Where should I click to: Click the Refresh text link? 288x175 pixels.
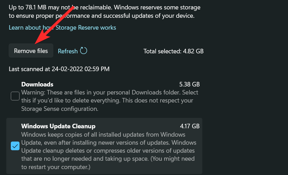pos(68,51)
